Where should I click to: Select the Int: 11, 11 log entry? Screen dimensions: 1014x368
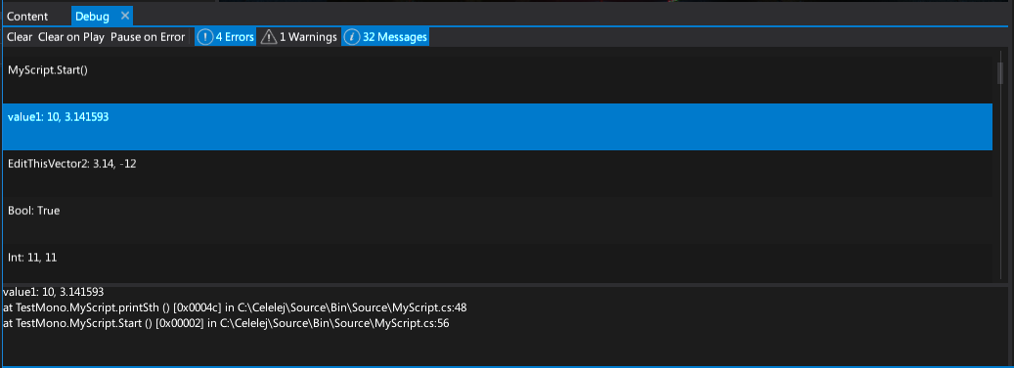(x=498, y=263)
